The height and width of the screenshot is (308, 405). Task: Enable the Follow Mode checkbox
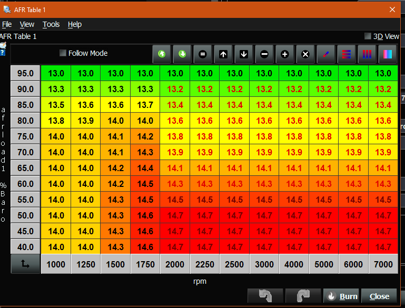tap(63, 53)
